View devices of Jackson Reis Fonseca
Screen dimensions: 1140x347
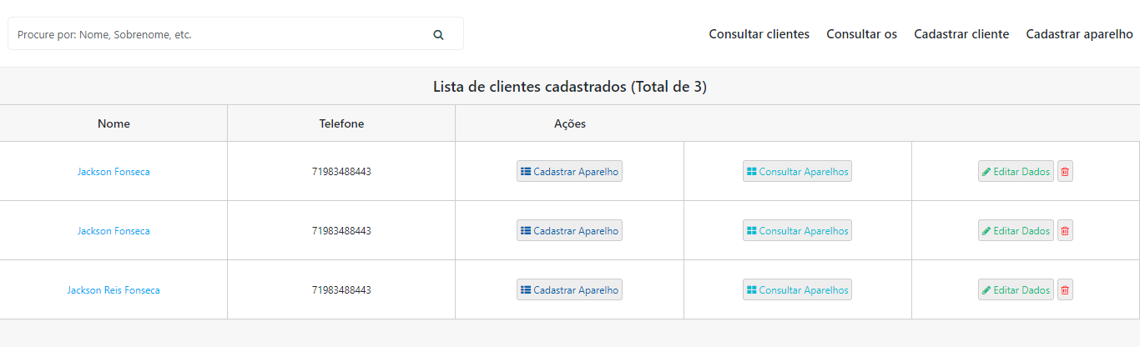point(797,290)
